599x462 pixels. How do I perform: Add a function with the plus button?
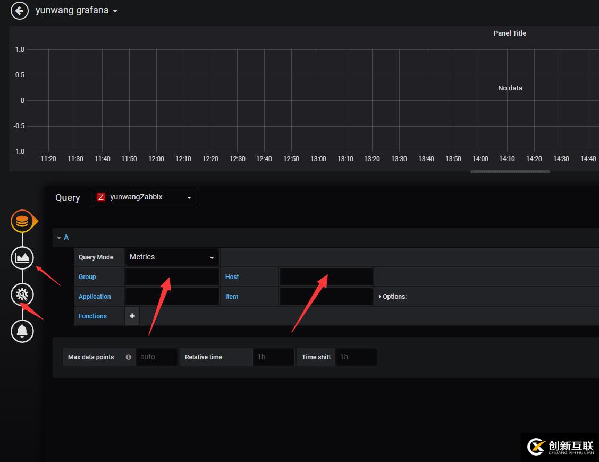tap(132, 316)
